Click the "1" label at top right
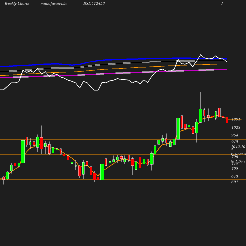The image size is (246, 246). [222, 3]
